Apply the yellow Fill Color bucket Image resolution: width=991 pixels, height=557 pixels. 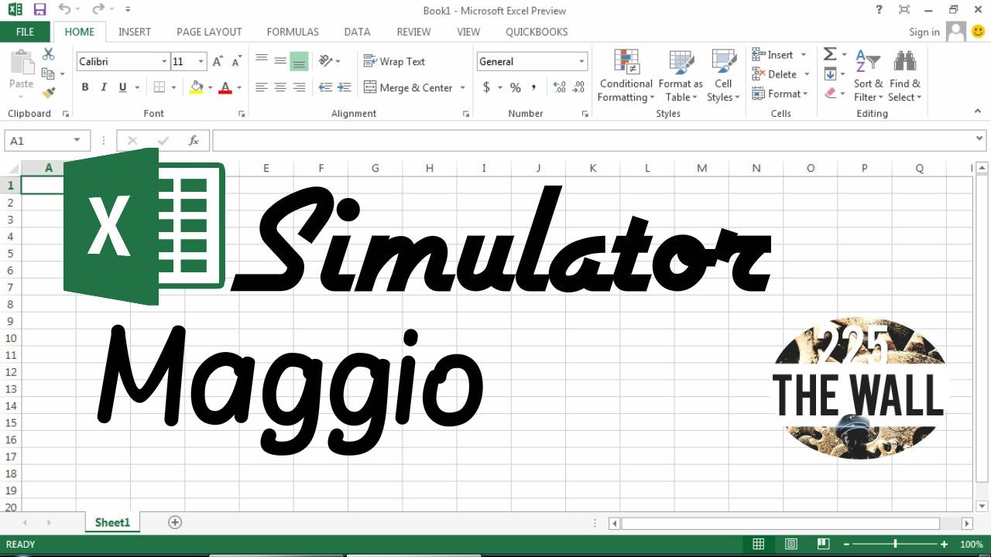(x=196, y=87)
